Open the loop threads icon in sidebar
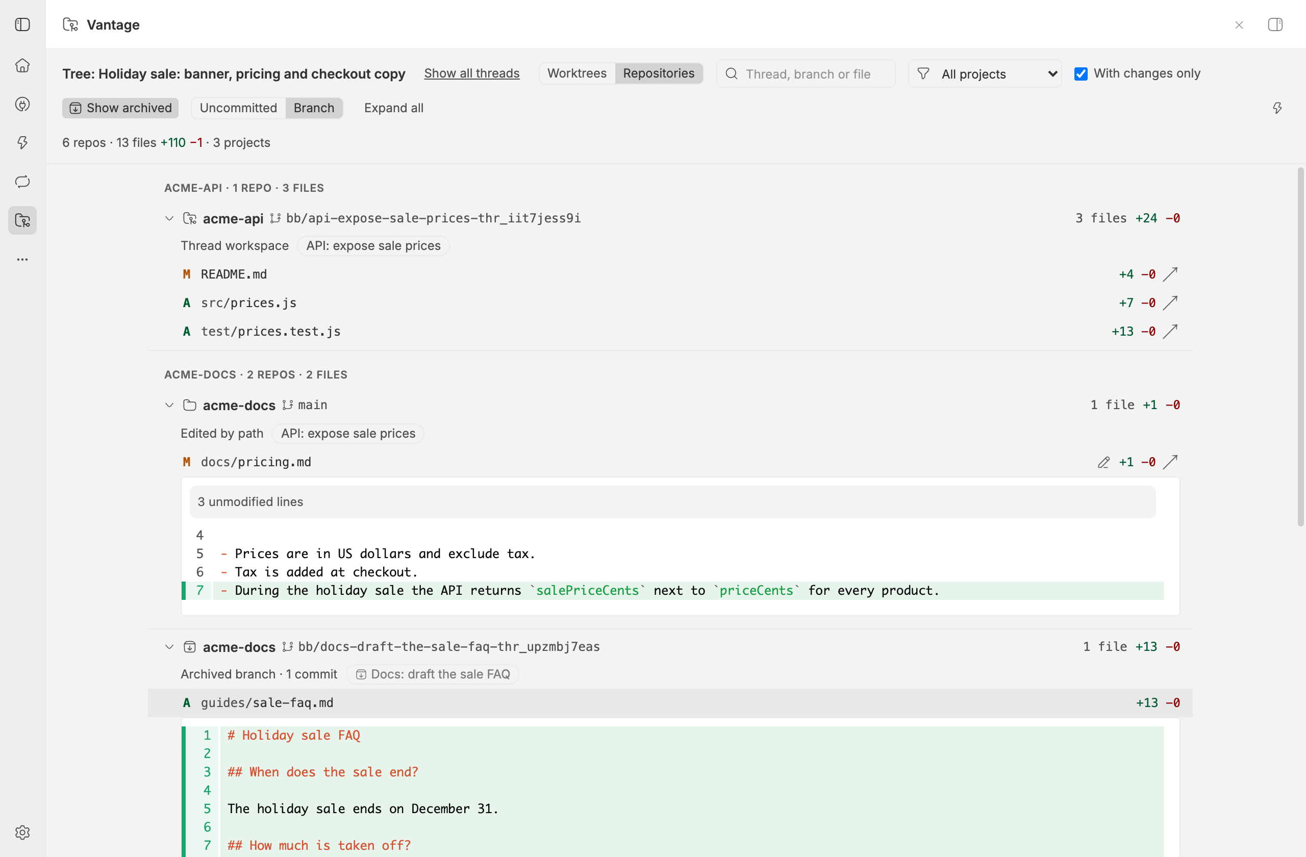 (x=22, y=182)
